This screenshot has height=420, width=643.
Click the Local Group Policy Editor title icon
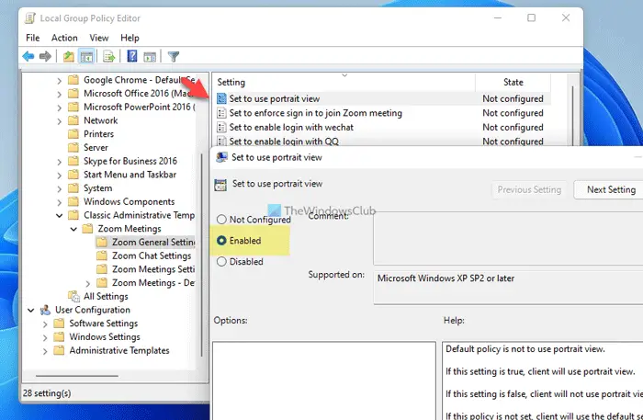tap(30, 18)
